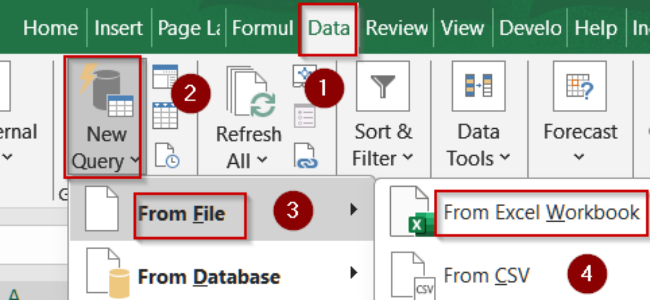650x300 pixels.
Task: Select the From CSV option
Action: [x=487, y=275]
